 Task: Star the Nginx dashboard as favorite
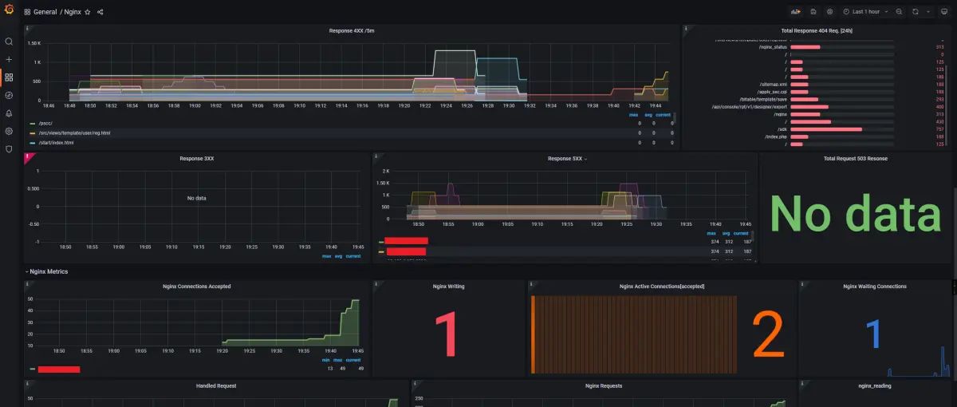click(88, 12)
